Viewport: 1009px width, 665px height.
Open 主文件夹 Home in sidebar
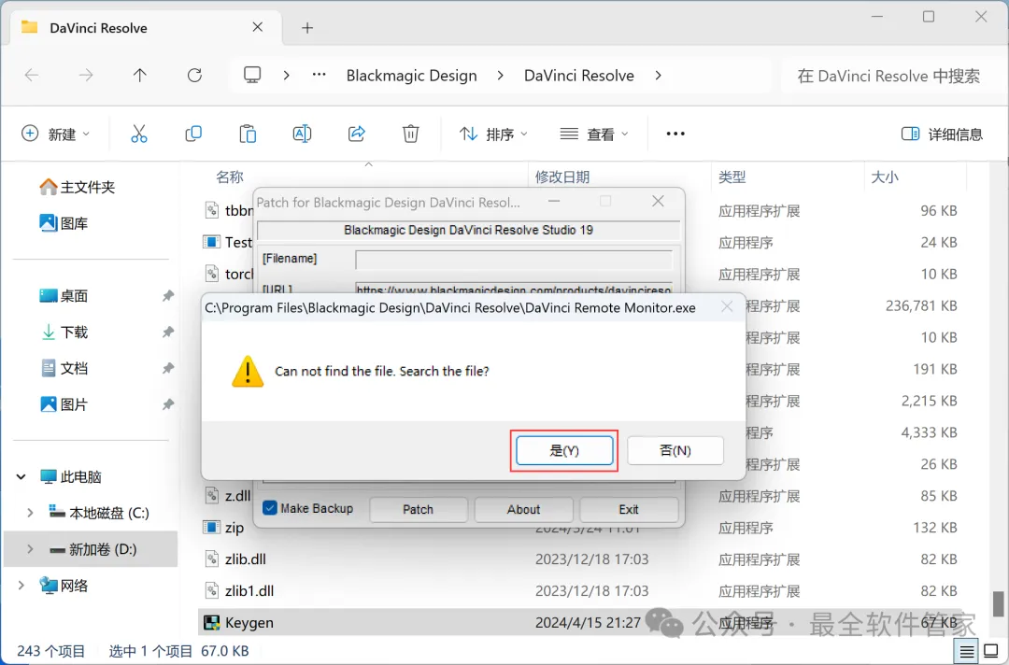(78, 187)
